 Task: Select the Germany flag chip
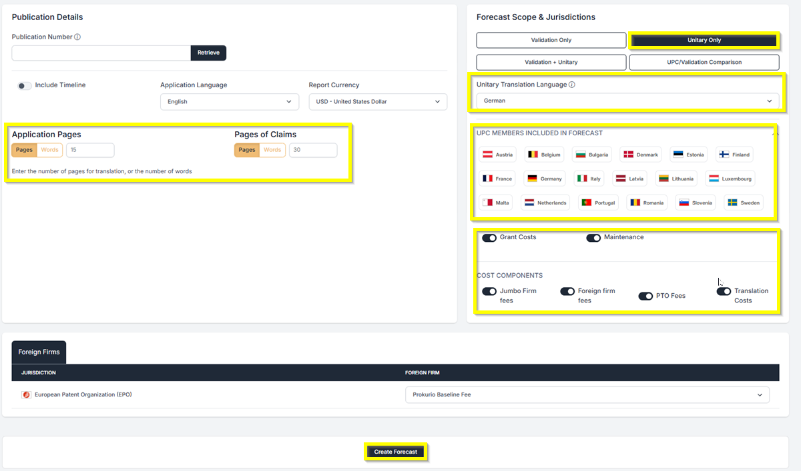click(544, 179)
